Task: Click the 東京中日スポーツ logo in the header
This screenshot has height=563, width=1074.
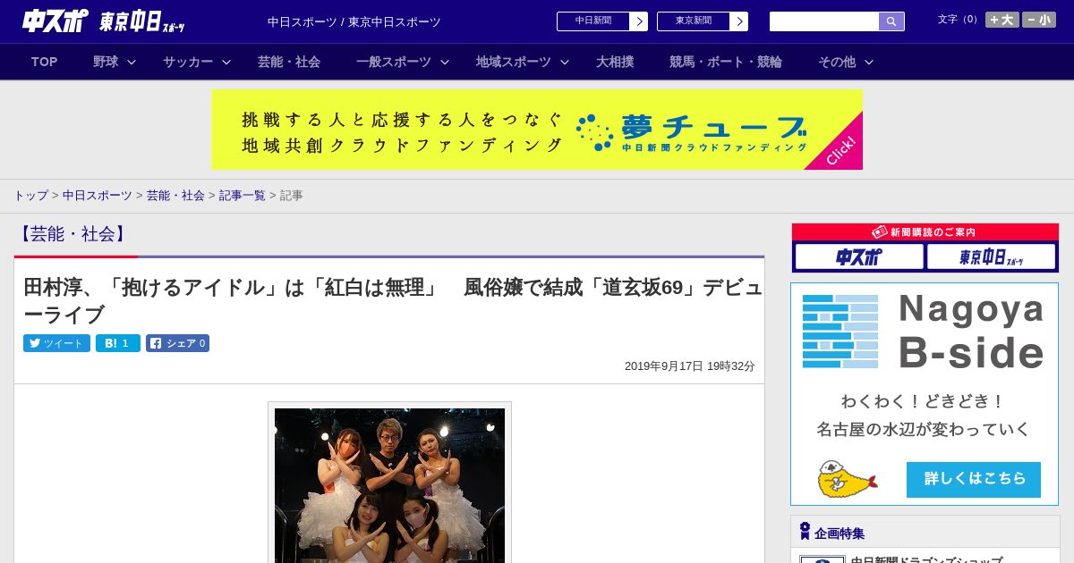Action: (142, 21)
